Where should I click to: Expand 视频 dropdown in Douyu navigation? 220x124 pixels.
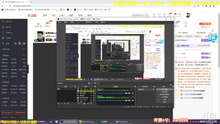pos(71,15)
